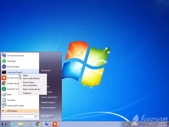Choose Pin to Start Menu
The width and height of the screenshot is (169, 127).
tap(33, 85)
